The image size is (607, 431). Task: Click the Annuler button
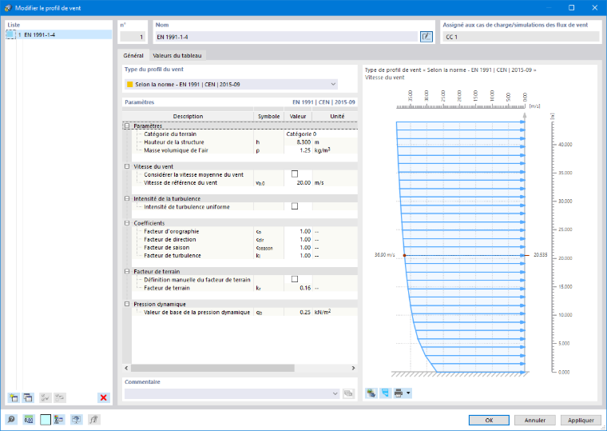pos(535,420)
